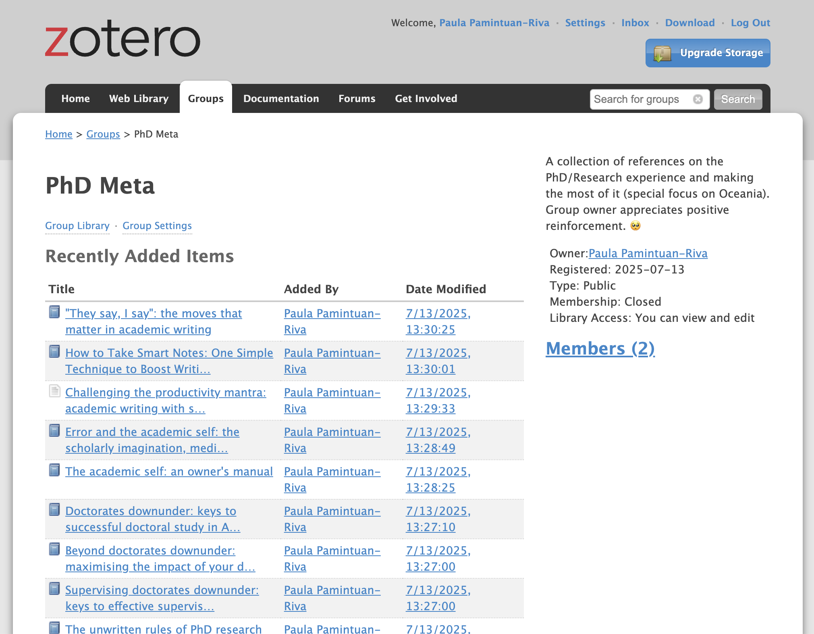Viewport: 814px width, 634px height.
Task: Click the Added By column header
Action: (x=311, y=289)
